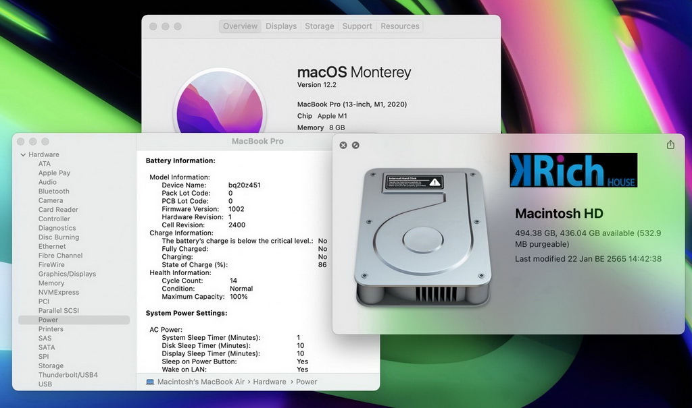Click the Cycle Count value 14
Screen dimensions: 692x408
(x=233, y=281)
